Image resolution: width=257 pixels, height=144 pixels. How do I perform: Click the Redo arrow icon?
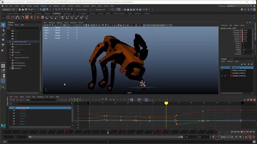click(32, 10)
